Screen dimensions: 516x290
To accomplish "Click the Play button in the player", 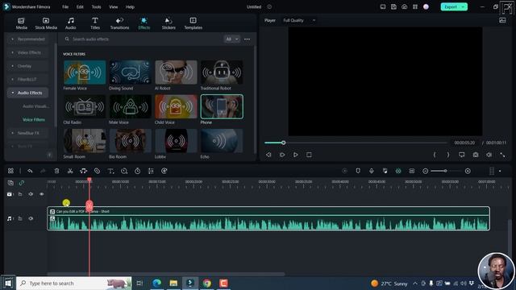I will [x=296, y=155].
